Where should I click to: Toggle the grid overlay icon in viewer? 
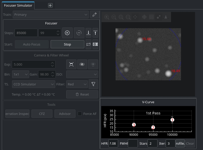click(151, 17)
